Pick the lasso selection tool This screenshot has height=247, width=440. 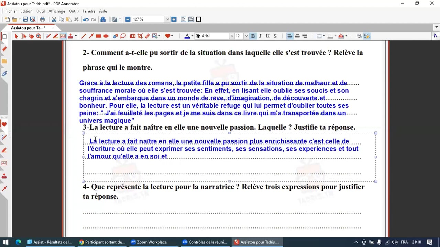(123, 36)
